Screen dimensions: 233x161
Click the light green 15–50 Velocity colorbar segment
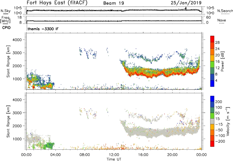tap(212, 116)
